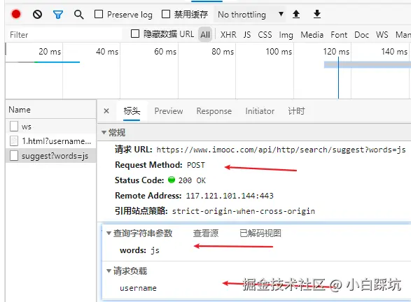The height and width of the screenshot is (302, 411).
Task: Filter requests by JS
Action: (x=247, y=34)
